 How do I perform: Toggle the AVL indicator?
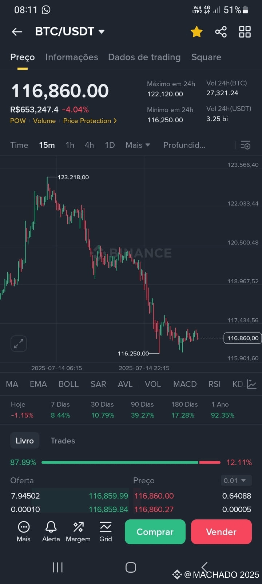pyautogui.click(x=125, y=384)
